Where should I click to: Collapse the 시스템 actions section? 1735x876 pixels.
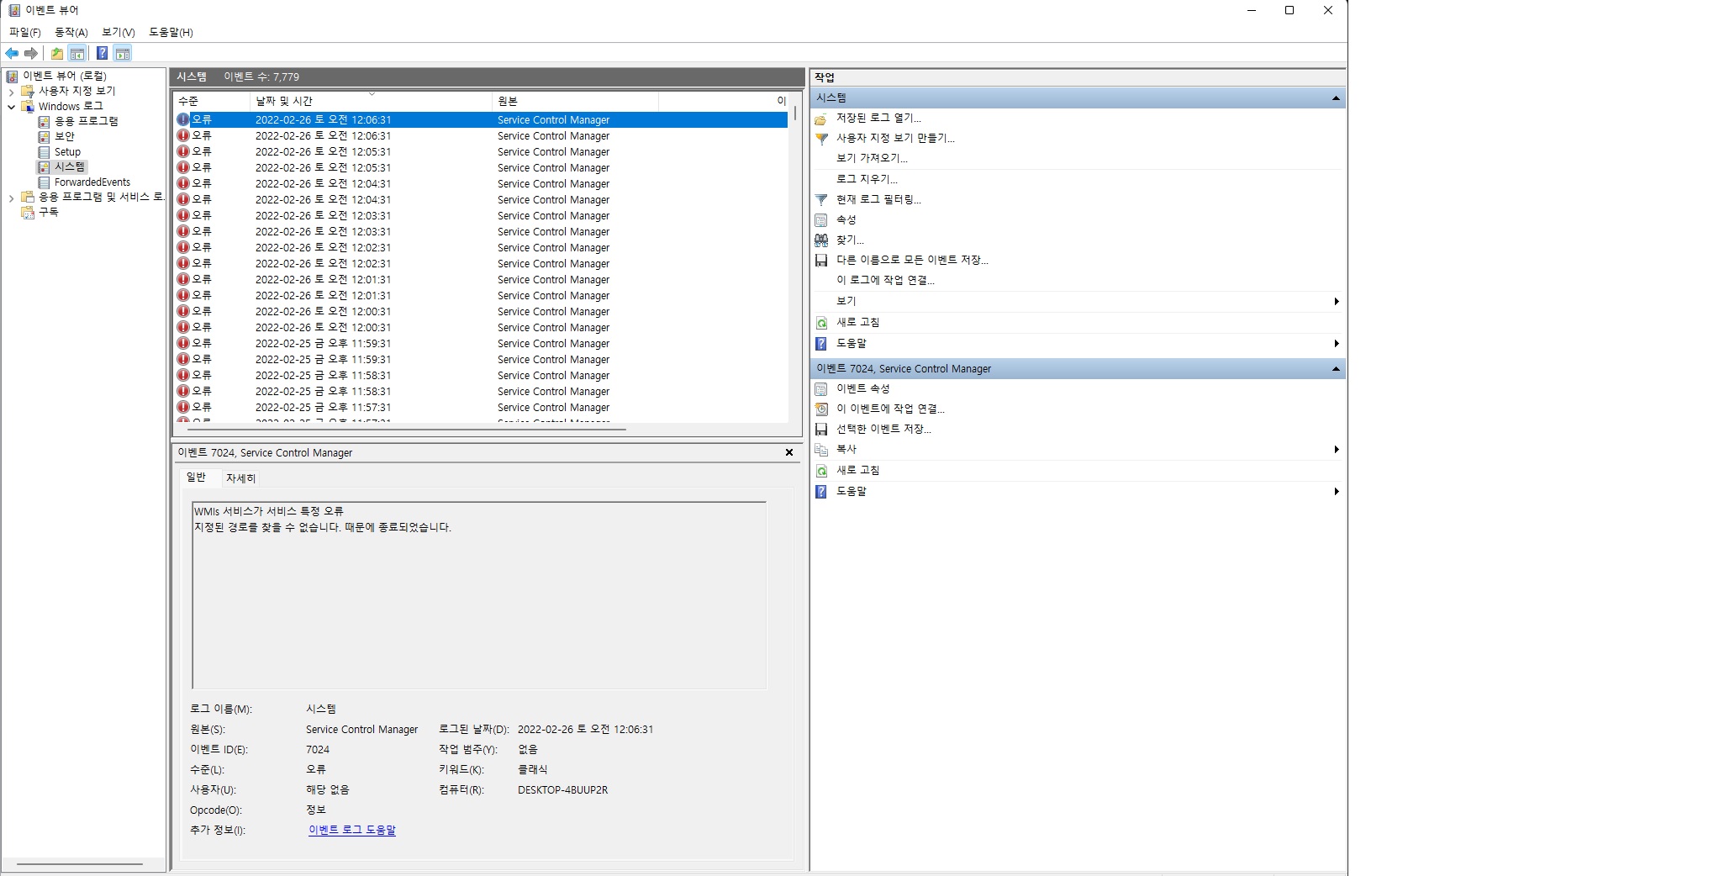click(1336, 98)
